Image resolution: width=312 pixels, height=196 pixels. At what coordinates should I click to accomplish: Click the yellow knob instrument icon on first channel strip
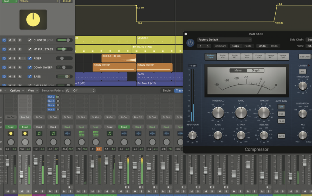11,134
